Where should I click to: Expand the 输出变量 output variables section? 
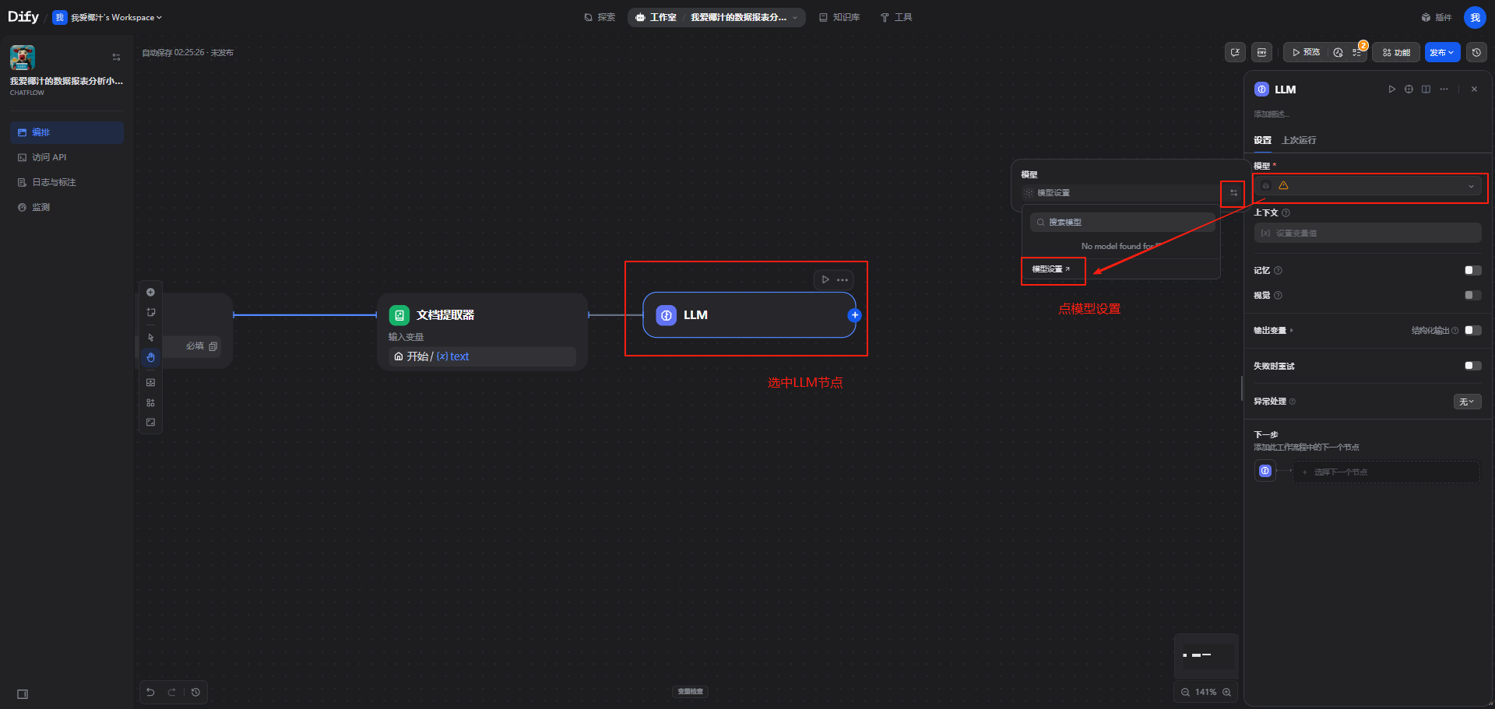(1273, 331)
